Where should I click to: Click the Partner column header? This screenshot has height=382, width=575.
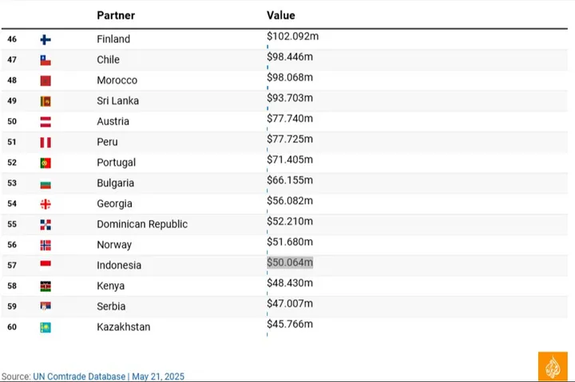coord(116,15)
